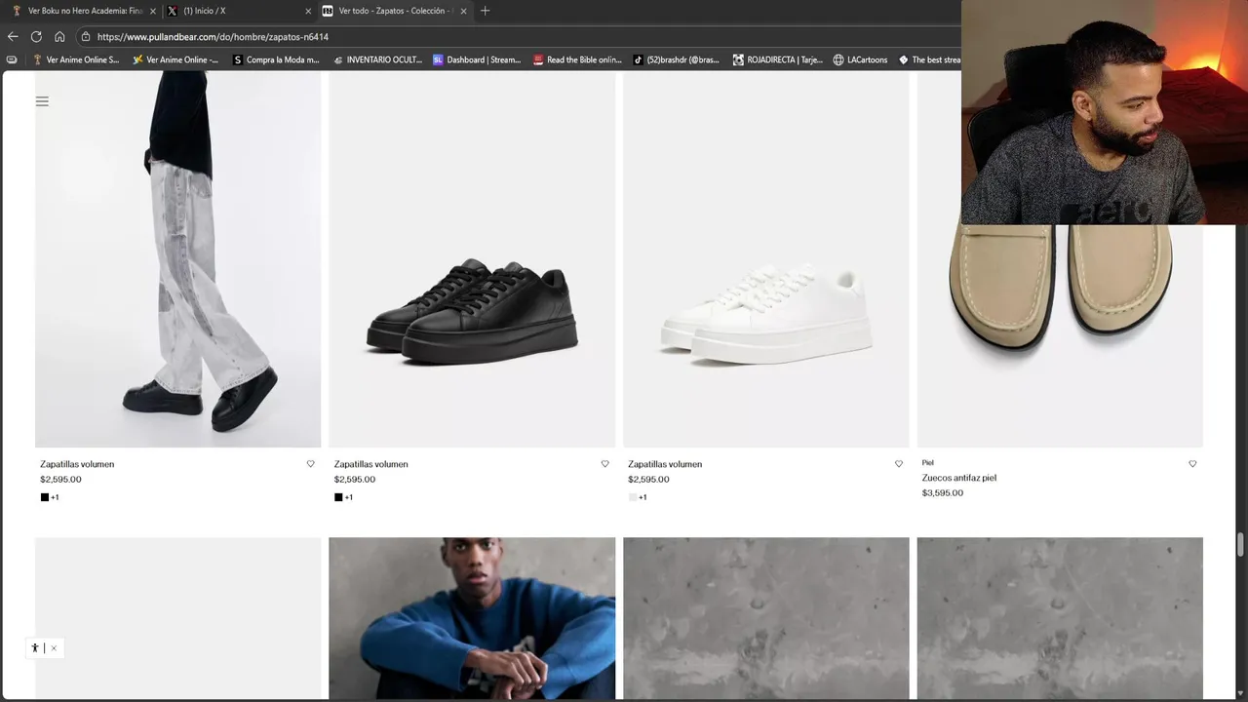Favorite white sneakers Zapatillas volumen heart
1248x702 pixels.
coord(899,464)
